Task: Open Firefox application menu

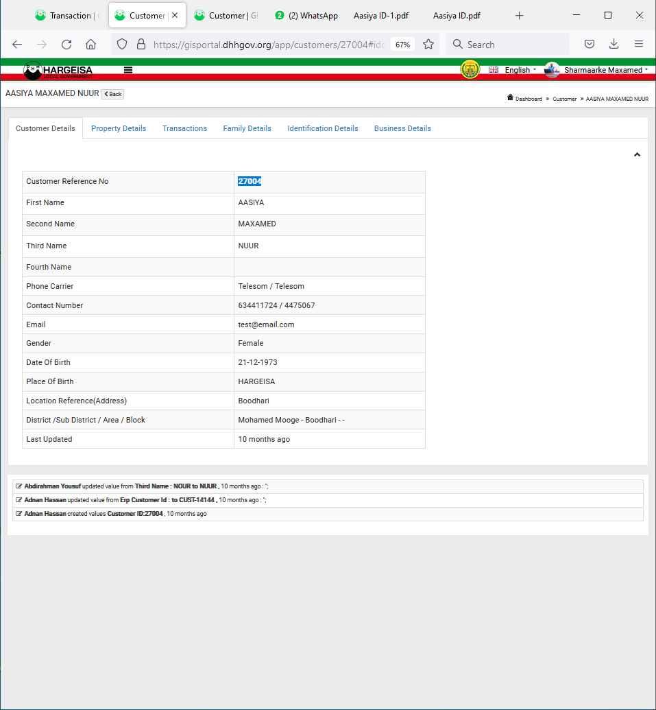Action: coord(639,44)
